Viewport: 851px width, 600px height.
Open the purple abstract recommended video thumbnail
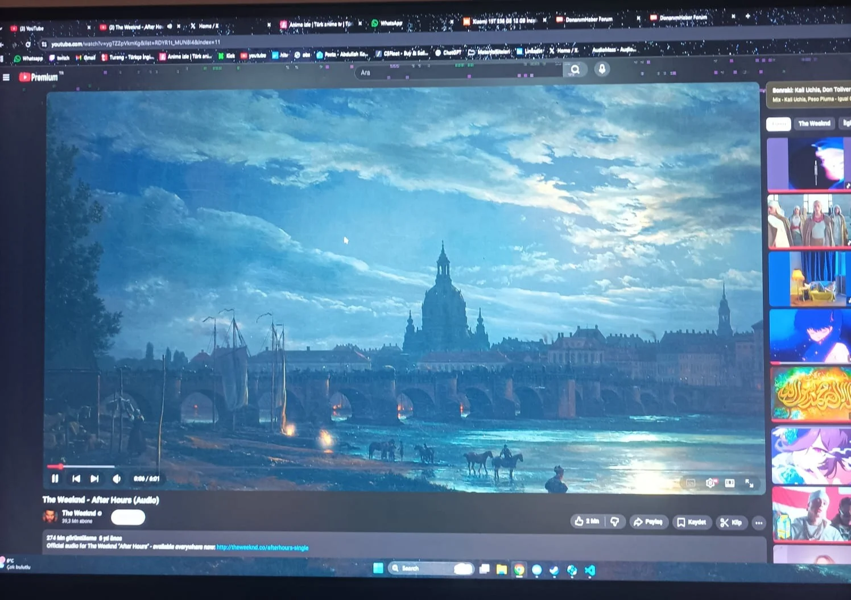click(809, 164)
